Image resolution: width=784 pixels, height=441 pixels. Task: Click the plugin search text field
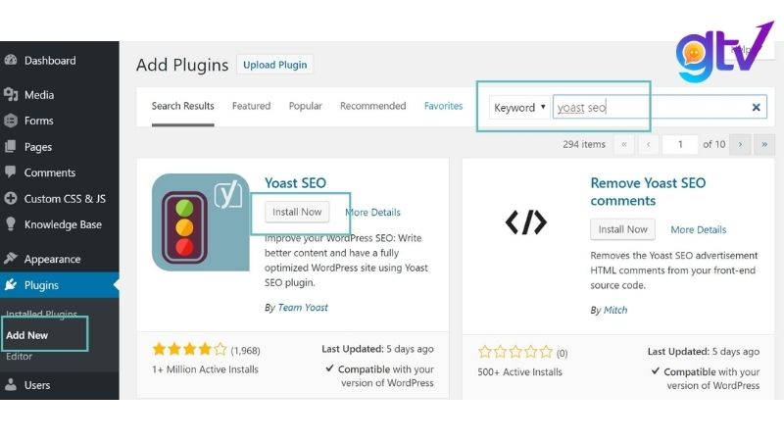652,108
